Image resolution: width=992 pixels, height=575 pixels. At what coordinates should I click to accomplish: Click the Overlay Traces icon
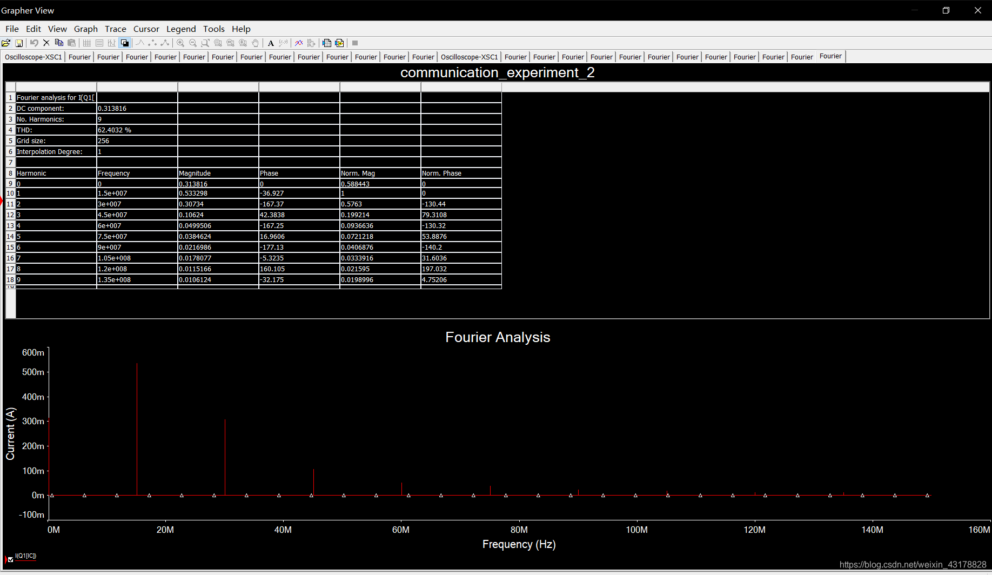[x=299, y=43]
